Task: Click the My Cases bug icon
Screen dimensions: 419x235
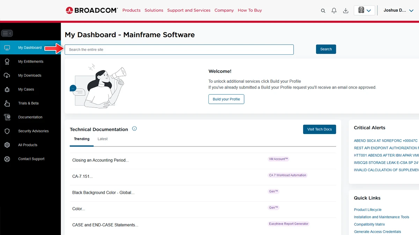Action: (7, 89)
